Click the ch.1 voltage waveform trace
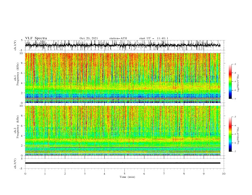The width and height of the screenshot is (252, 195). [122, 45]
